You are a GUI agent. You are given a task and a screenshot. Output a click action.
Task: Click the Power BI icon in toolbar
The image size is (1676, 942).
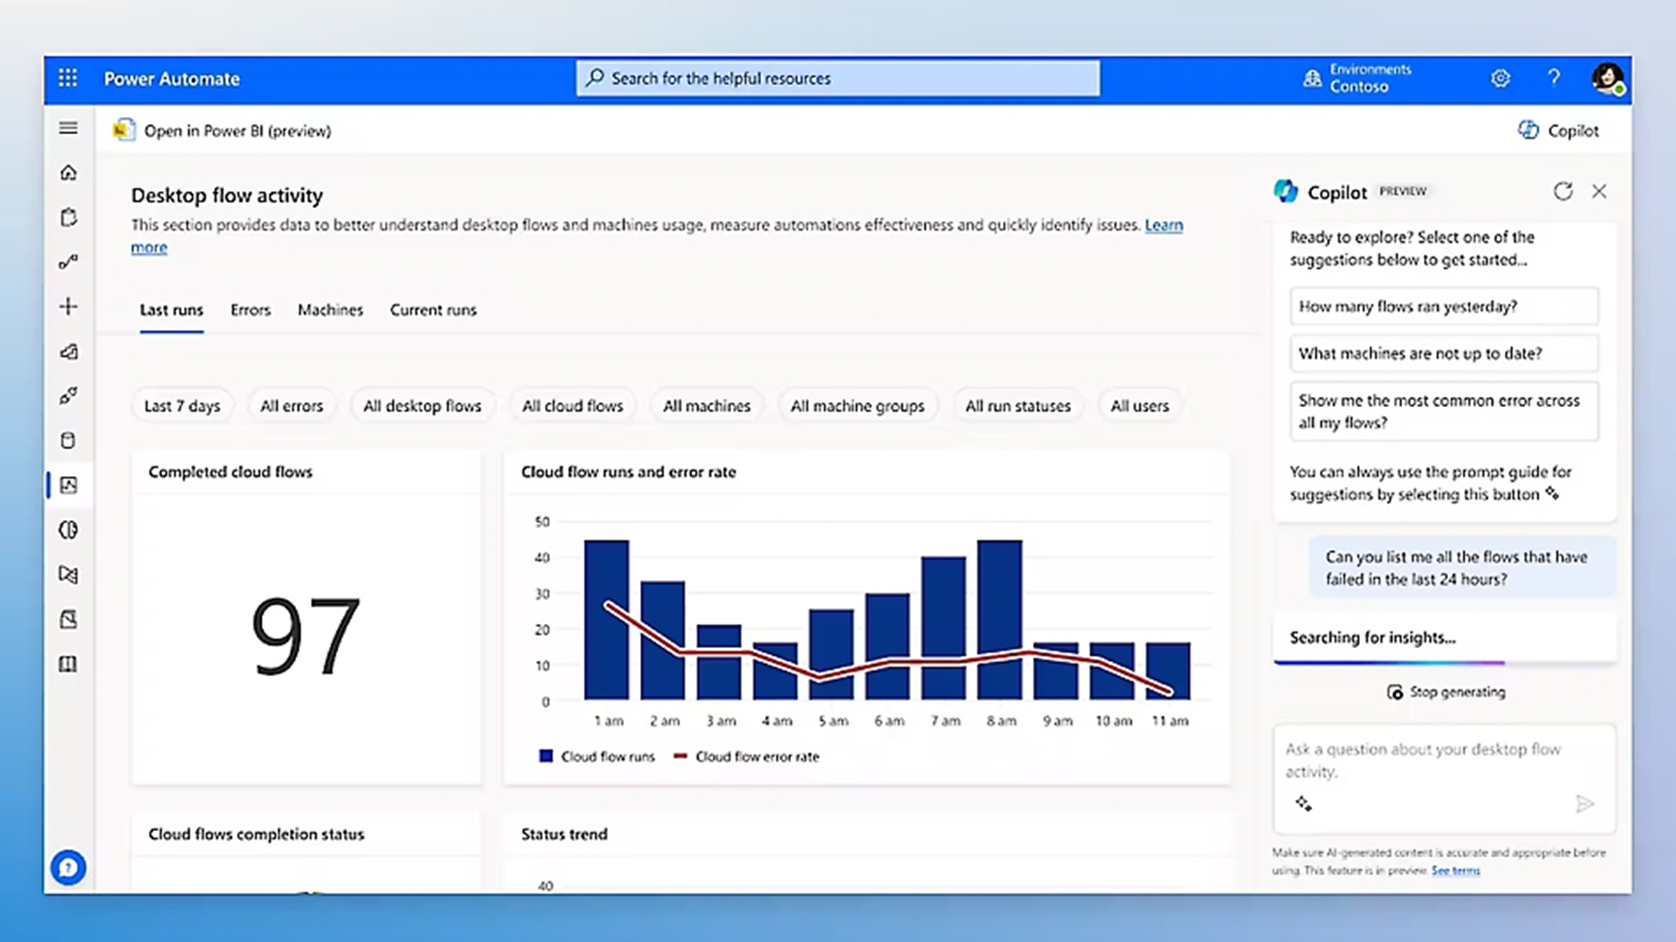(x=124, y=130)
